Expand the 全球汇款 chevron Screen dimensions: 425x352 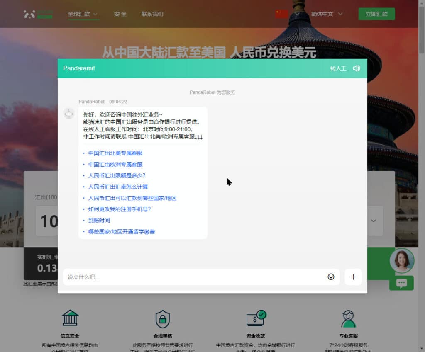click(x=95, y=15)
